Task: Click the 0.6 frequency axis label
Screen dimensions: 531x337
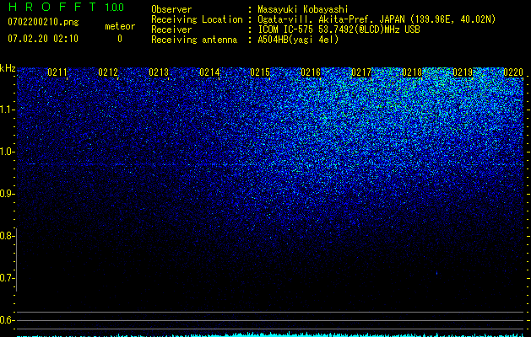Action: (x=7, y=320)
